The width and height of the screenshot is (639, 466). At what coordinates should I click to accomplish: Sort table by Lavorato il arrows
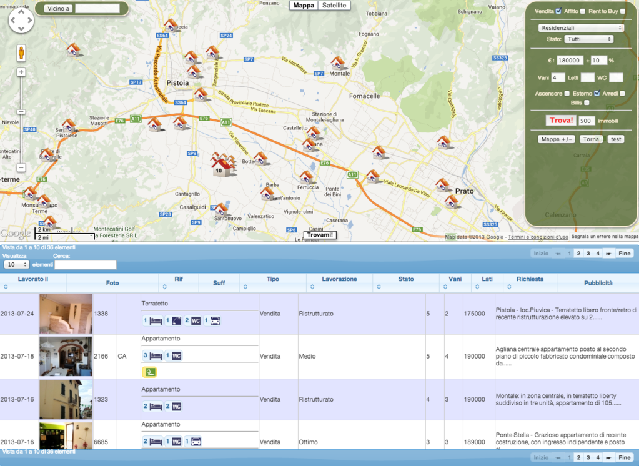coord(6,287)
